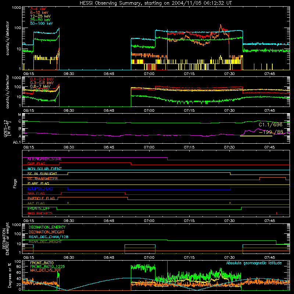Viewport: 294px width, 294px height.
Task: Click the 0.3-0.8 MeV legend label
Action: pos(42,83)
